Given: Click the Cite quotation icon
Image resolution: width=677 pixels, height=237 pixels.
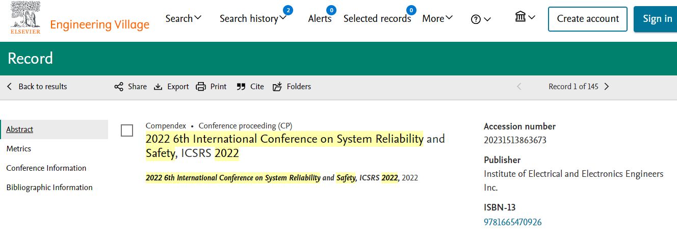Looking at the screenshot, I should 241,87.
